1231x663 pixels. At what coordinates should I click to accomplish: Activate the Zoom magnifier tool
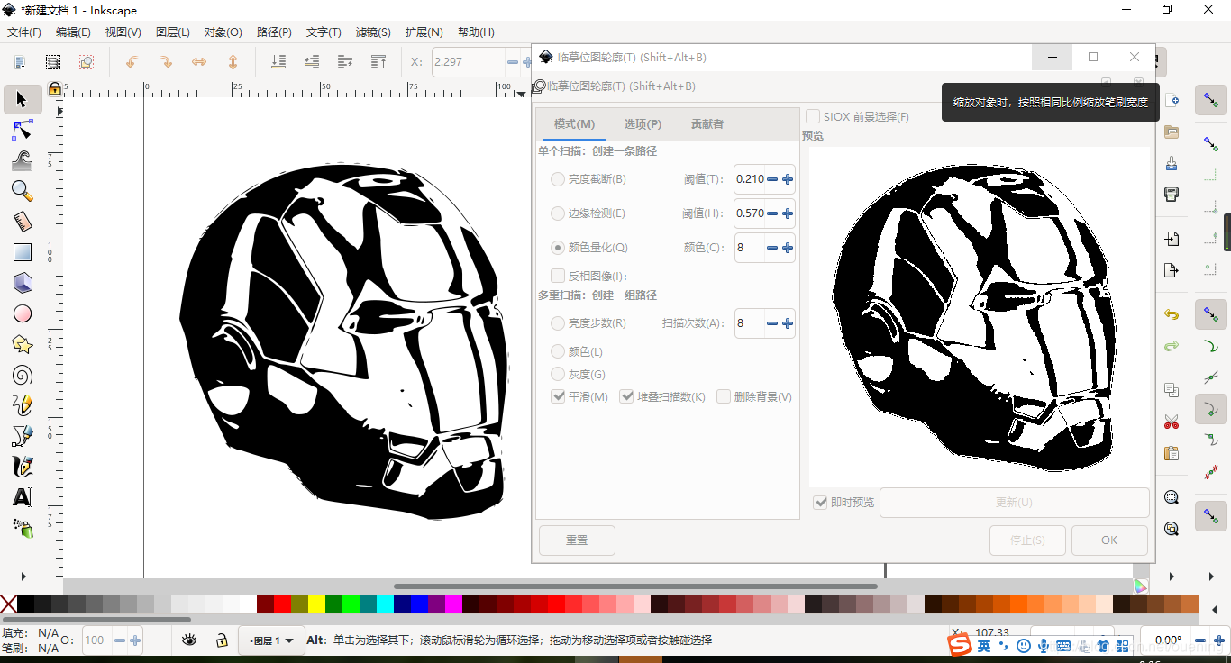pyautogui.click(x=23, y=191)
